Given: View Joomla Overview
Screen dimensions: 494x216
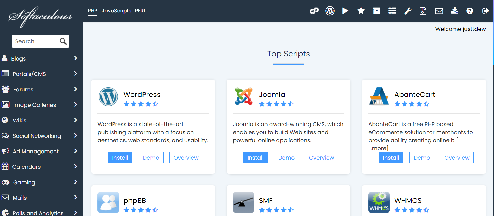Looking at the screenshot, I should (x=321, y=158).
